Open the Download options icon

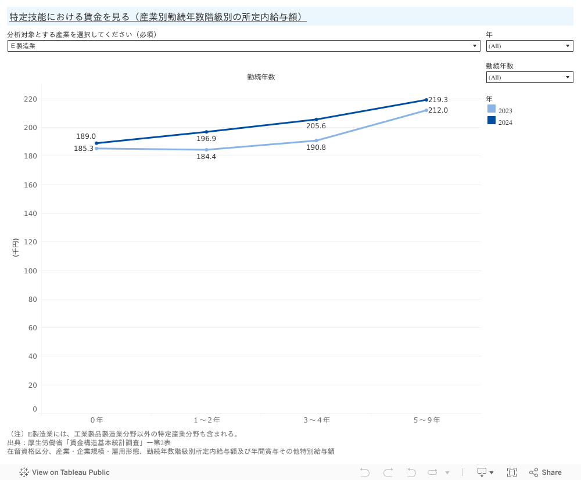(x=485, y=472)
